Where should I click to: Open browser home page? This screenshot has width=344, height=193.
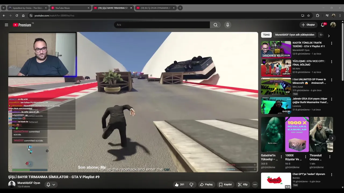[x=23, y=16]
